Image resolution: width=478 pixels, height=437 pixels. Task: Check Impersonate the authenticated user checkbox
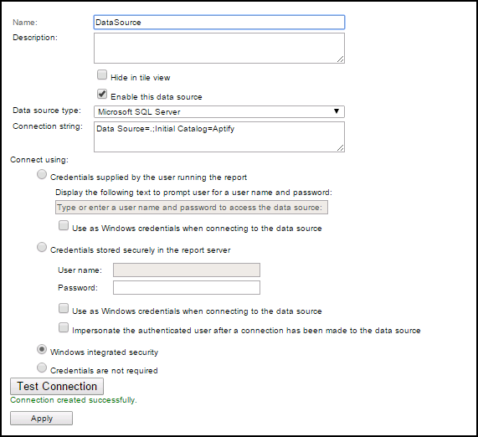(x=64, y=328)
